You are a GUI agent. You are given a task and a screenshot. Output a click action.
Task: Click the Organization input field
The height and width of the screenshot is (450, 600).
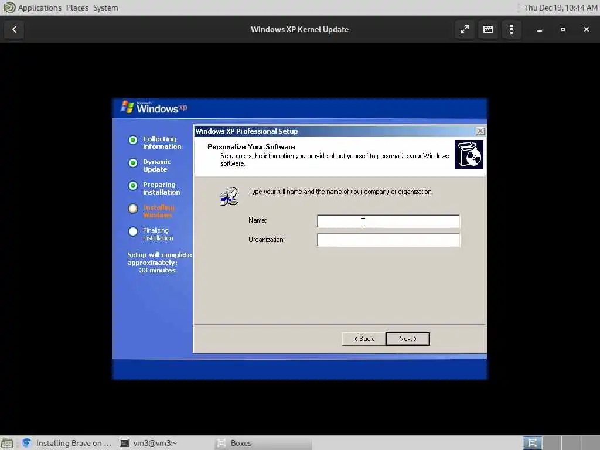pyautogui.click(x=388, y=240)
